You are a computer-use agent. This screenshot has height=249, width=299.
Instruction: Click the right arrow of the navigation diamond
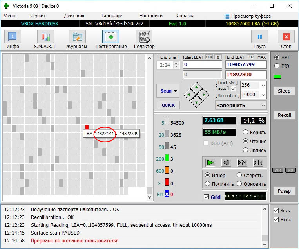pyautogui.click(x=204, y=95)
